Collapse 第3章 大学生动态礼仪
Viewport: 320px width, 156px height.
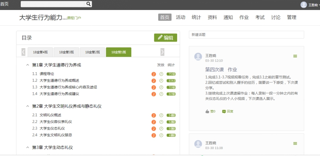(x=28, y=148)
